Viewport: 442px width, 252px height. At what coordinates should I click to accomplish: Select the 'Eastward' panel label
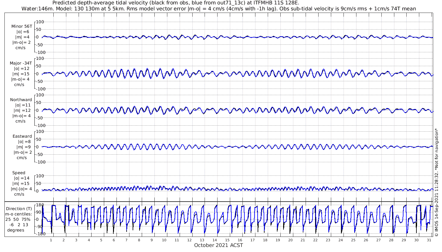(x=22, y=136)
